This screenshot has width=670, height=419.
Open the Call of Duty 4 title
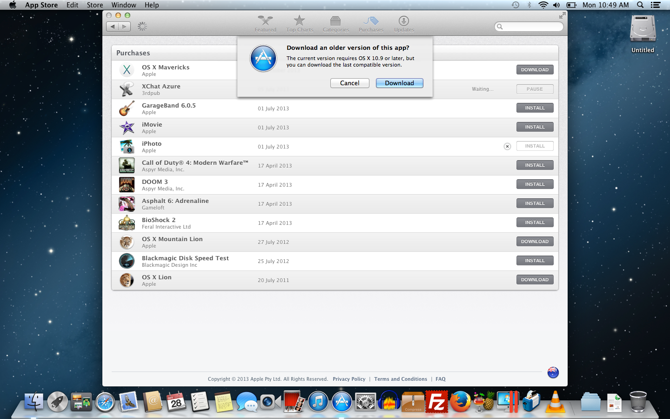[195, 162]
